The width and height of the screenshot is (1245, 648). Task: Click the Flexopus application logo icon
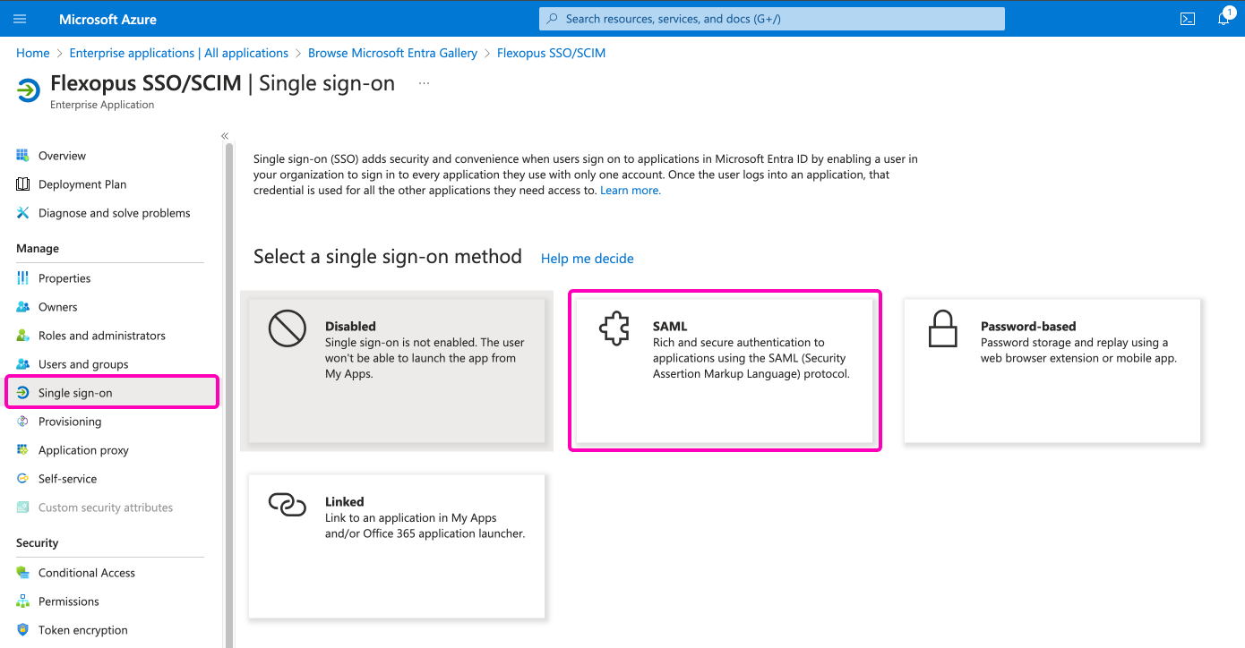pos(29,90)
